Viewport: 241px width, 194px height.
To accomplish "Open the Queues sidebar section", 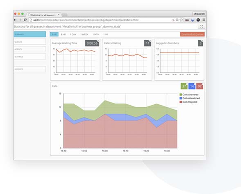I will click(30, 42).
